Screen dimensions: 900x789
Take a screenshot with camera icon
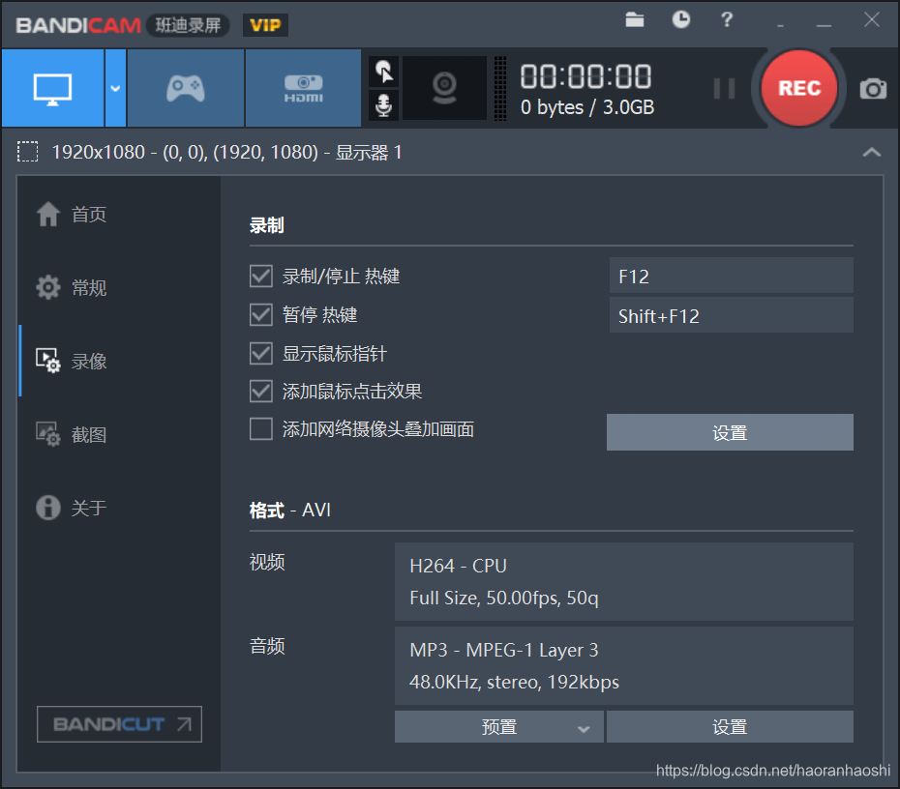point(873,89)
